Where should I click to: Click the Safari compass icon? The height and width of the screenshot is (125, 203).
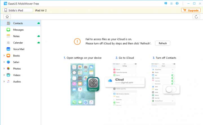point(8,62)
